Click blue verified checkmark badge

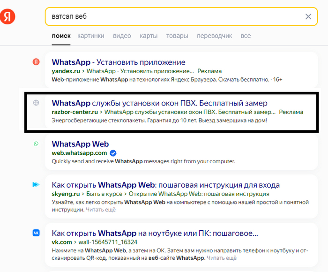click(x=113, y=153)
